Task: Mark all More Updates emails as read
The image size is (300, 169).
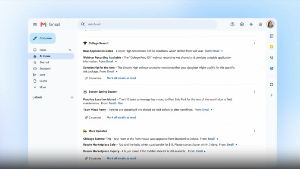Action: coord(121,159)
